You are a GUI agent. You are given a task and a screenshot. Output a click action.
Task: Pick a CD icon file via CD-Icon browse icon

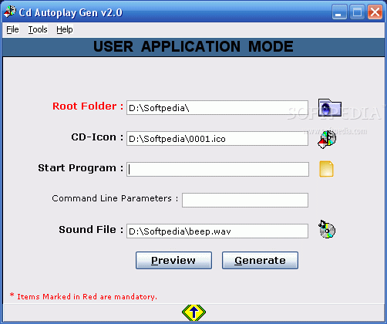coord(327,139)
